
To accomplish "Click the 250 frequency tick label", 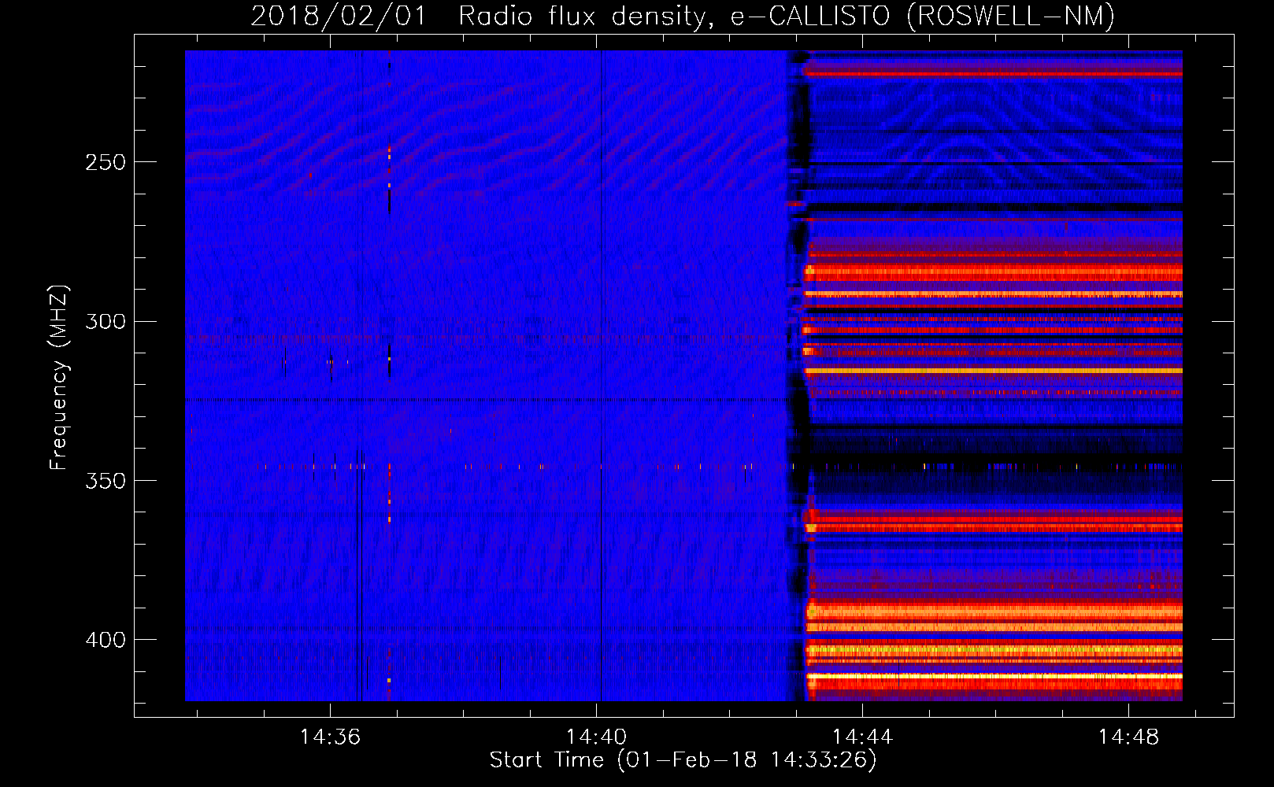I will pos(106,163).
